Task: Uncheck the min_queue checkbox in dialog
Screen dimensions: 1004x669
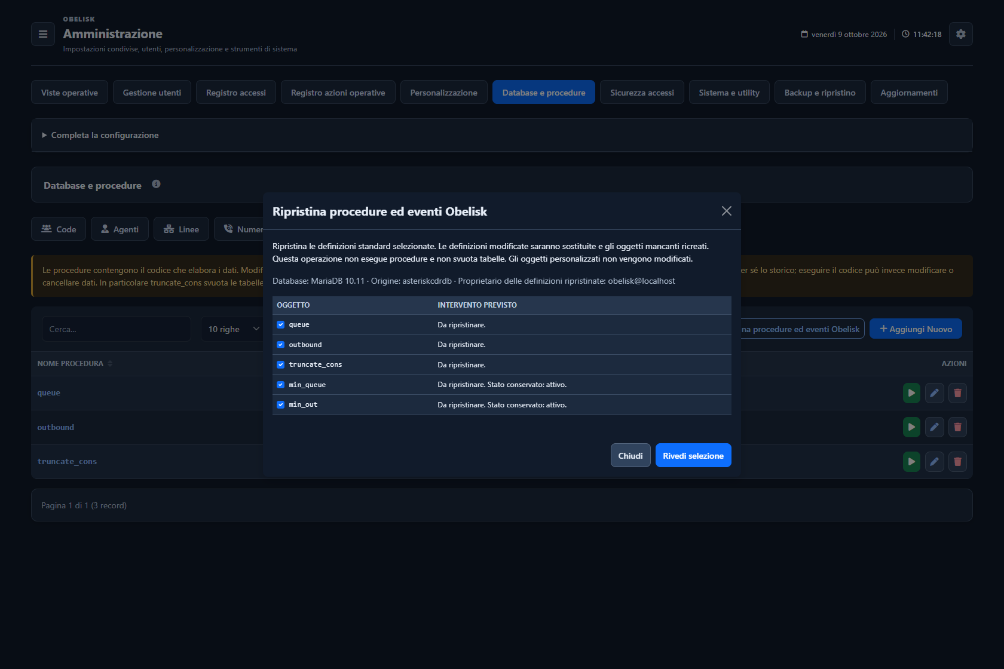Action: click(280, 385)
